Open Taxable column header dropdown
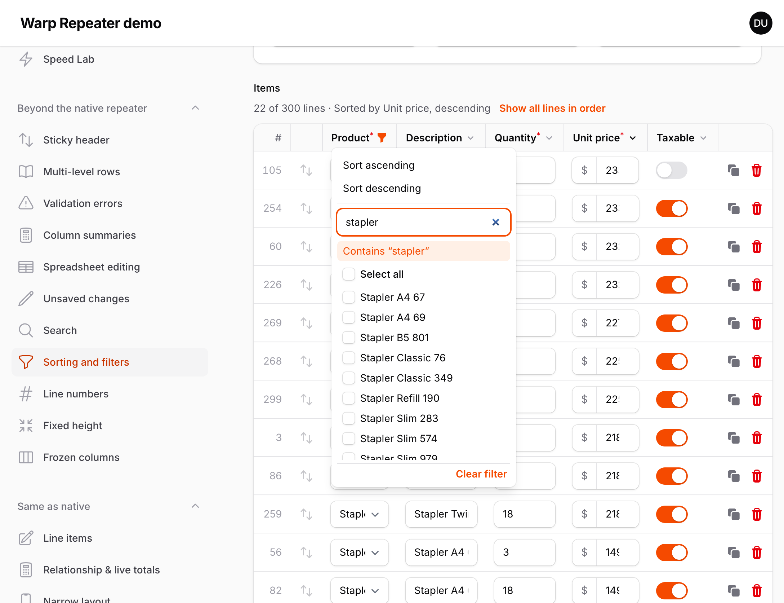 (703, 138)
